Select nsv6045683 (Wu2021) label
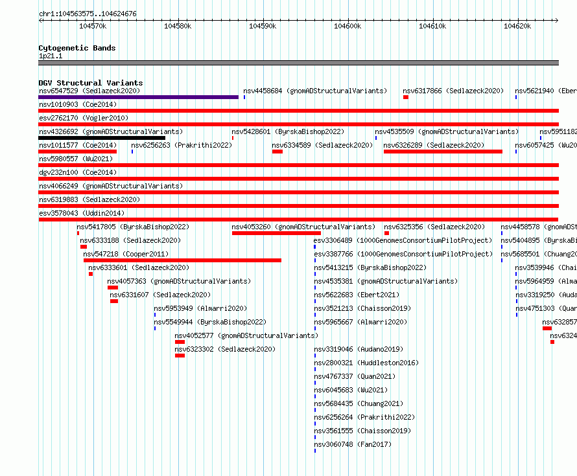This screenshot has height=476, width=577. coord(351,390)
